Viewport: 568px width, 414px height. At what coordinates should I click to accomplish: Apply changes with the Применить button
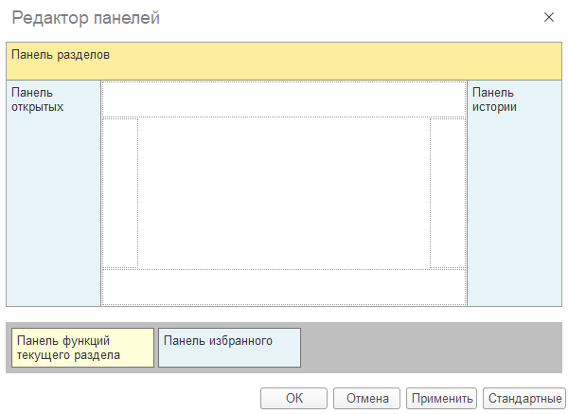441,398
